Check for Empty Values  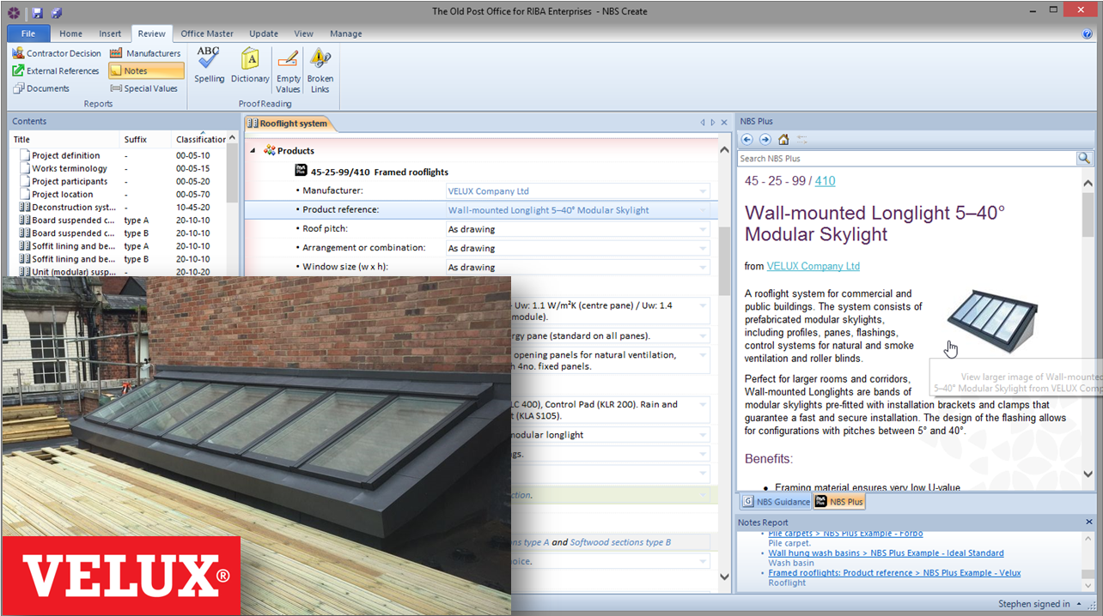click(289, 70)
